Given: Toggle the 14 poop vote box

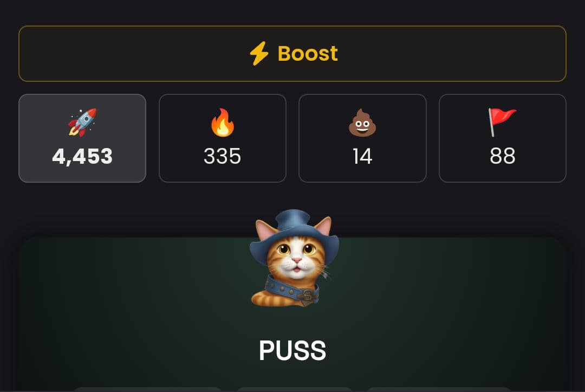Looking at the screenshot, I should [362, 138].
